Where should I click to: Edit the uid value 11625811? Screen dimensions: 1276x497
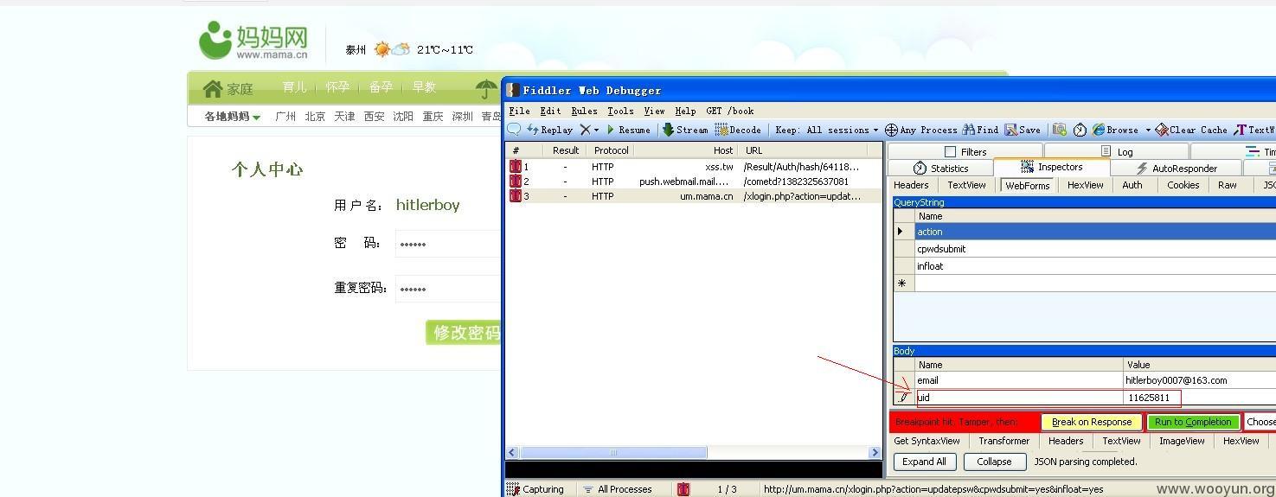coord(1199,398)
